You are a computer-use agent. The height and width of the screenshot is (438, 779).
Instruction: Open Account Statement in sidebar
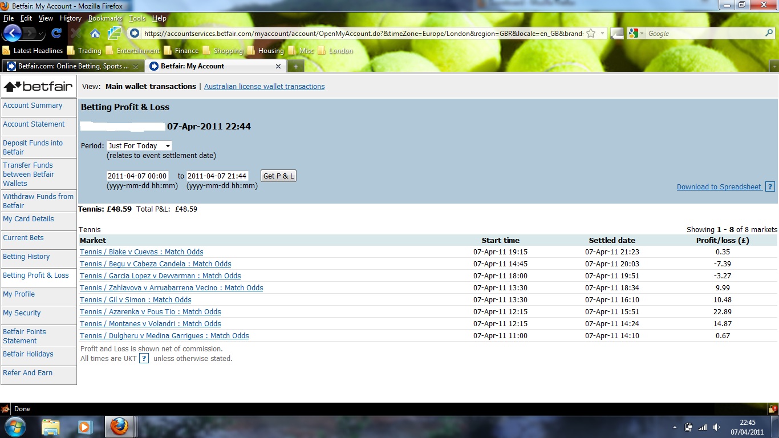coord(34,124)
